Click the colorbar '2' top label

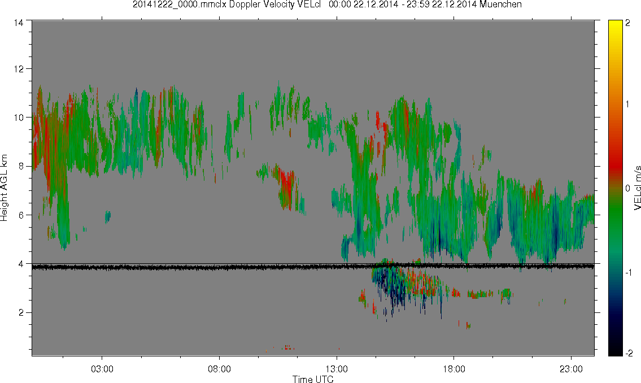[628, 23]
